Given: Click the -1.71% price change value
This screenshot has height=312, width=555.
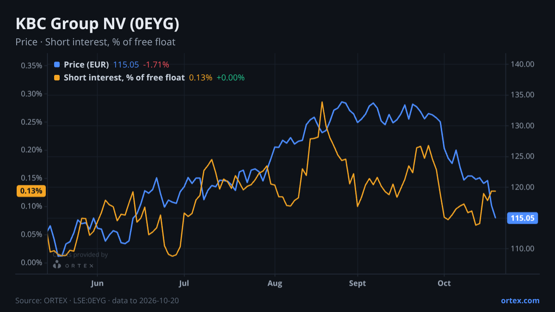Looking at the screenshot, I should point(156,65).
